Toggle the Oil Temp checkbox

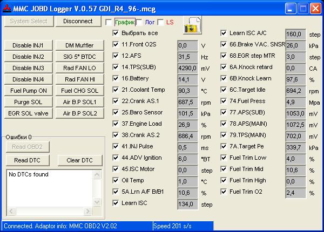(116, 181)
